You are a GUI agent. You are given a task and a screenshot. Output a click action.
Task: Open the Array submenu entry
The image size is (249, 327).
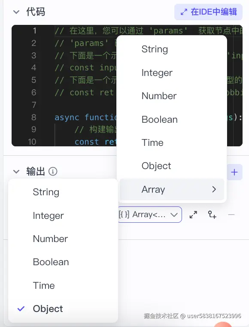pos(172,189)
